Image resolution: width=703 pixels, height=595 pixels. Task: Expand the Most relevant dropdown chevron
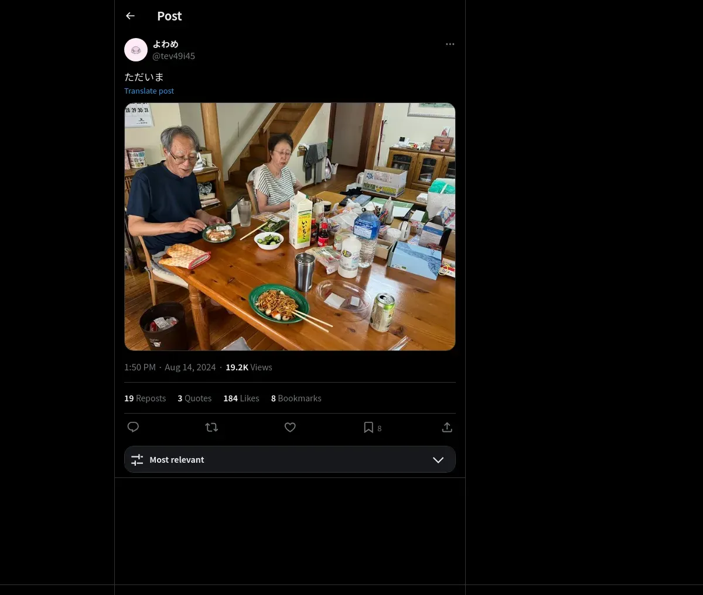tap(438, 460)
